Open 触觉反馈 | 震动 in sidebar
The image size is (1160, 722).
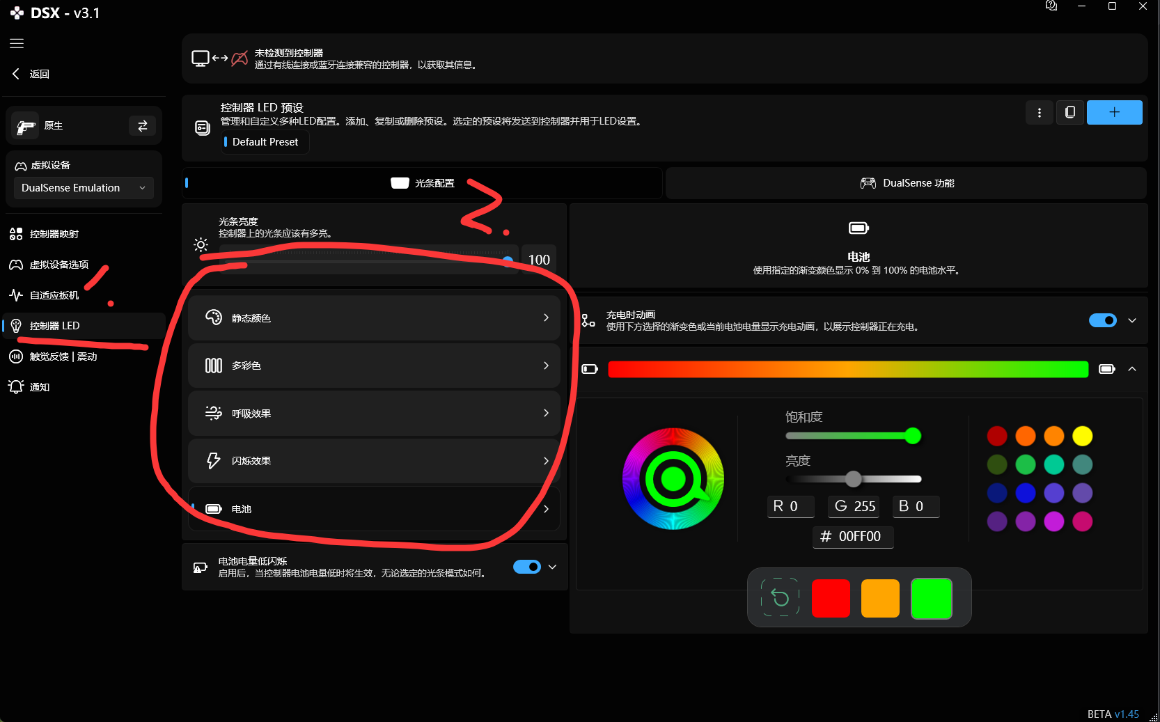pos(84,356)
